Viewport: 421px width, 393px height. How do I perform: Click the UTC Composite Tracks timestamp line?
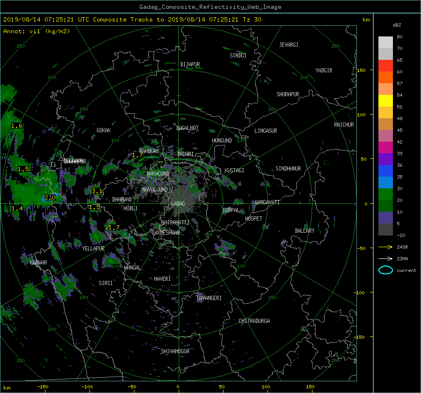click(x=132, y=19)
